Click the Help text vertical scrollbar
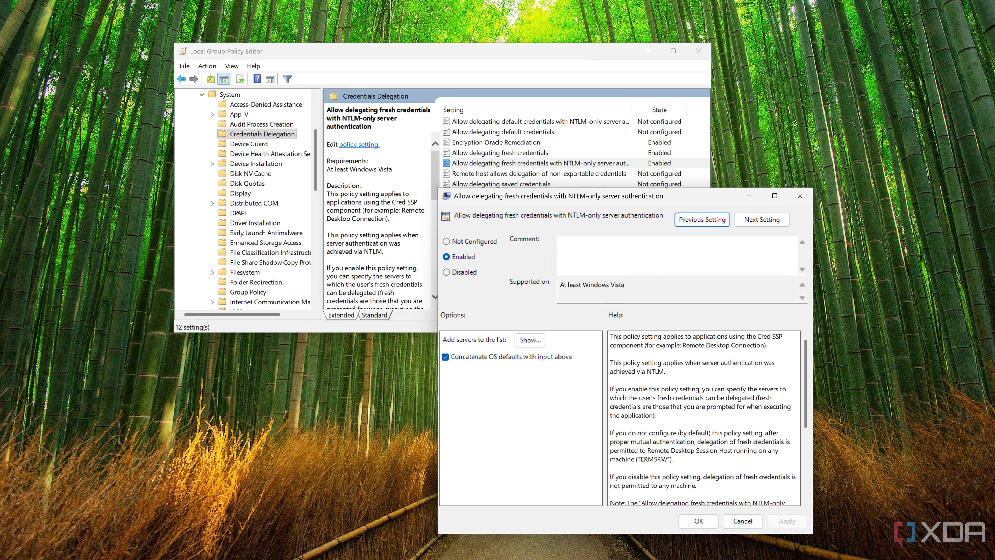The width and height of the screenshot is (995, 560). point(805,383)
